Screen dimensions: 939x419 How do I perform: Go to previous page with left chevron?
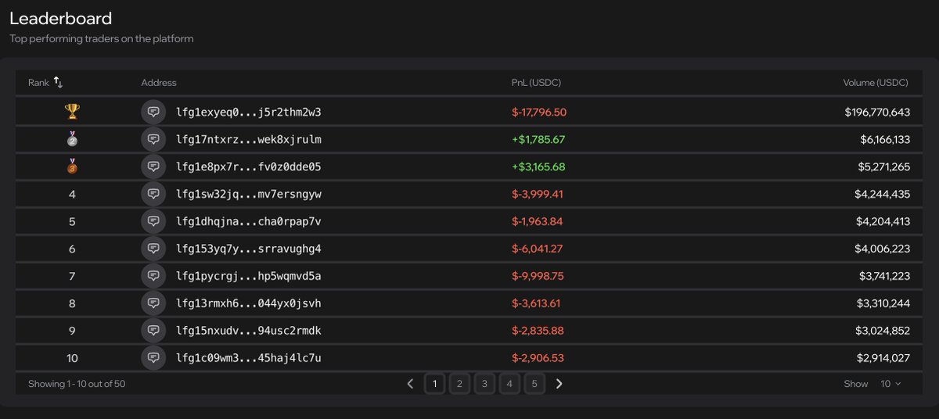[x=410, y=384]
